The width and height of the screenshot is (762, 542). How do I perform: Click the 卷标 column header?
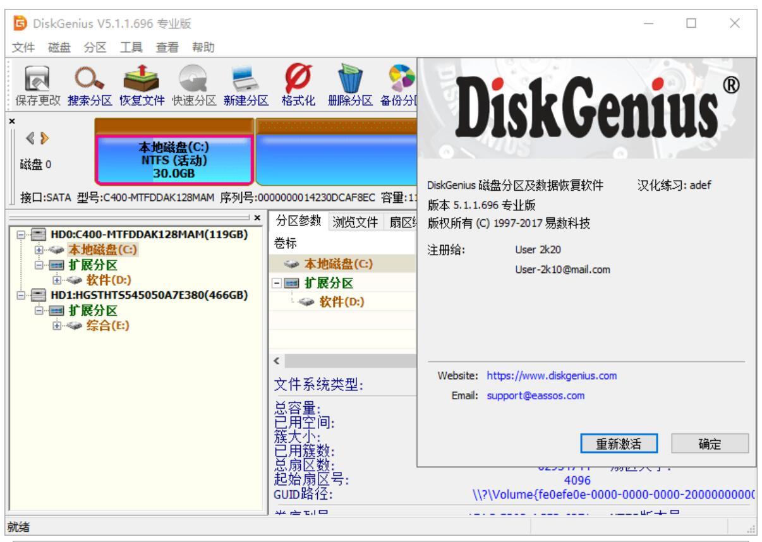tap(342, 244)
